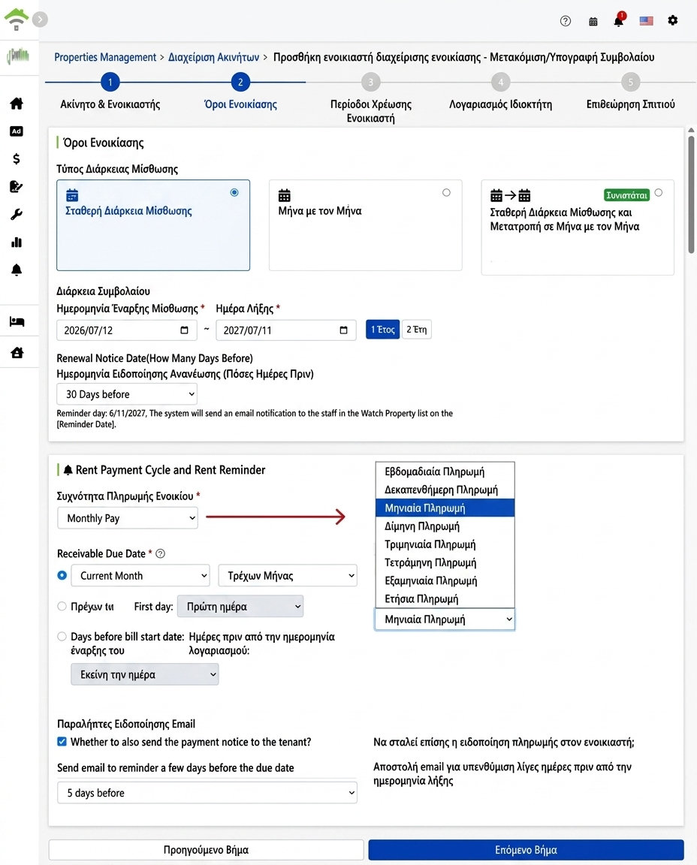Click Επόμενο Βήμα button
Screen dimensions: 697x865
(526, 849)
